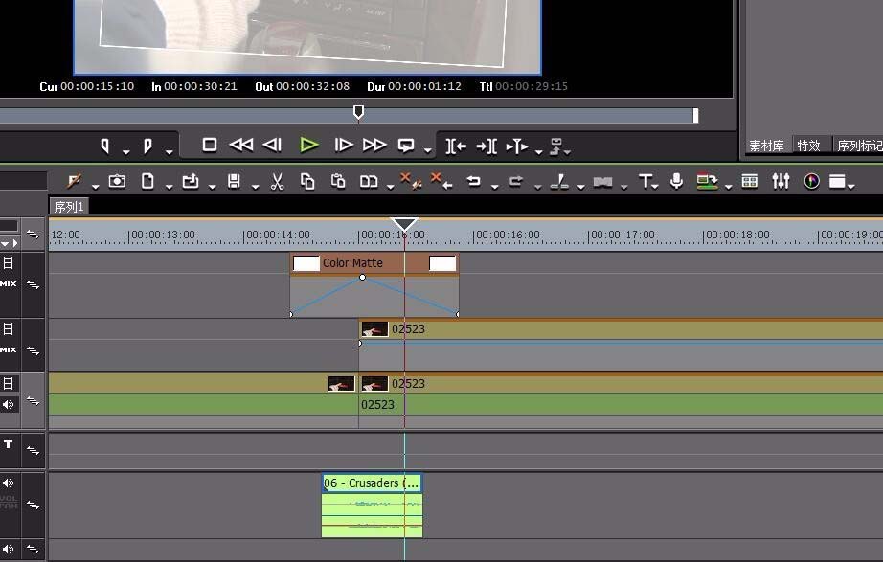Viewport: 883px width, 562px height.
Task: Select the scissors cut tool
Action: 277,181
